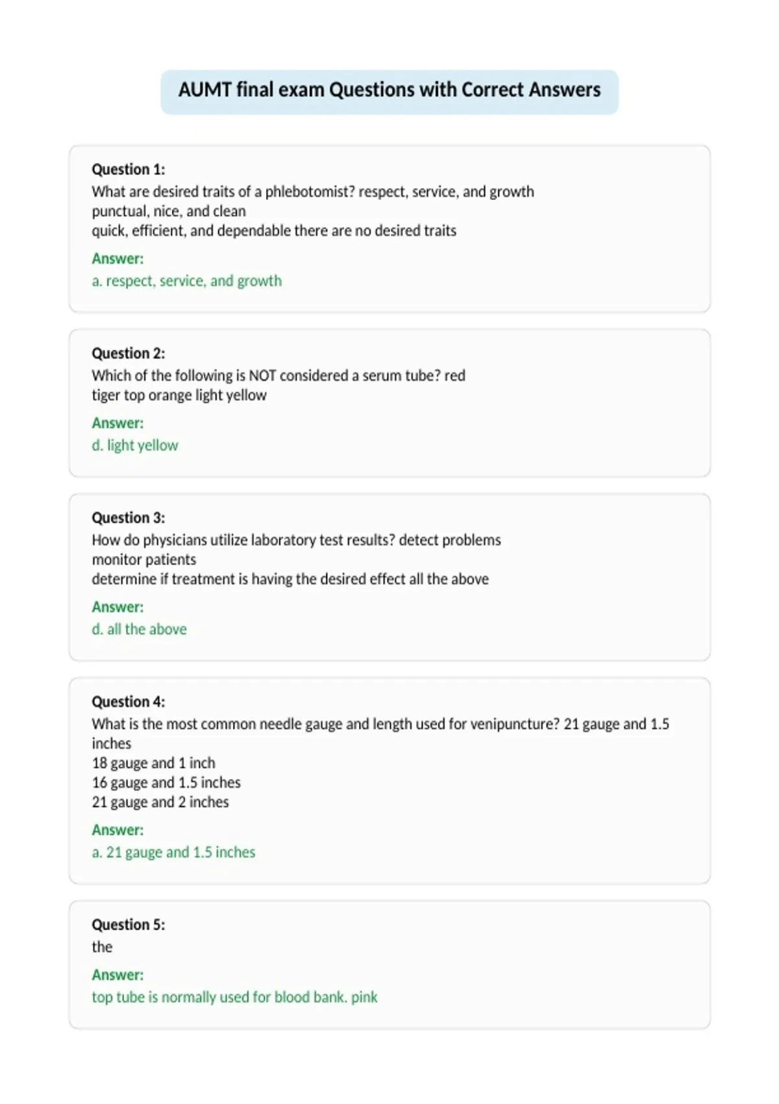The height and width of the screenshot is (1104, 779).
Task: Click the 'Answer:' label under Question 1
Action: click(117, 258)
